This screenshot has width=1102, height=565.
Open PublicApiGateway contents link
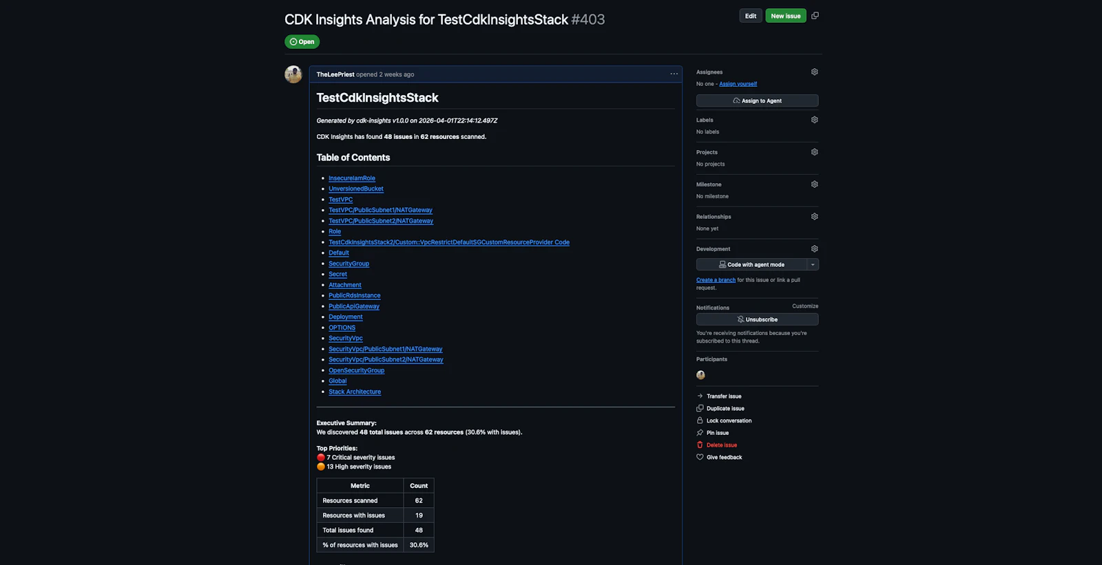pos(354,306)
